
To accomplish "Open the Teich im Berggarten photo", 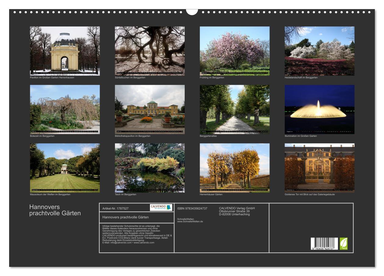I will coord(150,168).
